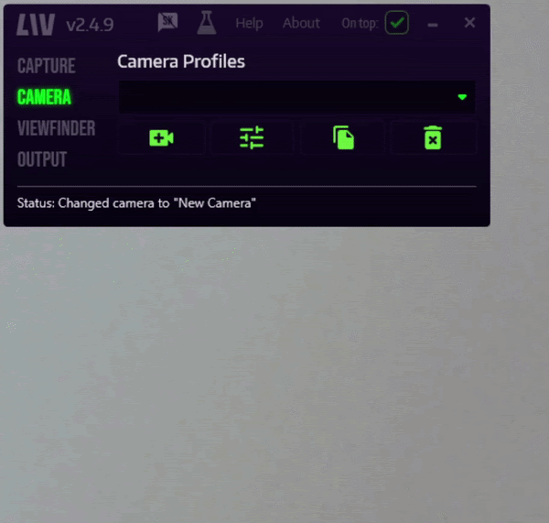549x523 pixels.
Task: Open camera profile settings sliders icon
Action: (x=252, y=137)
